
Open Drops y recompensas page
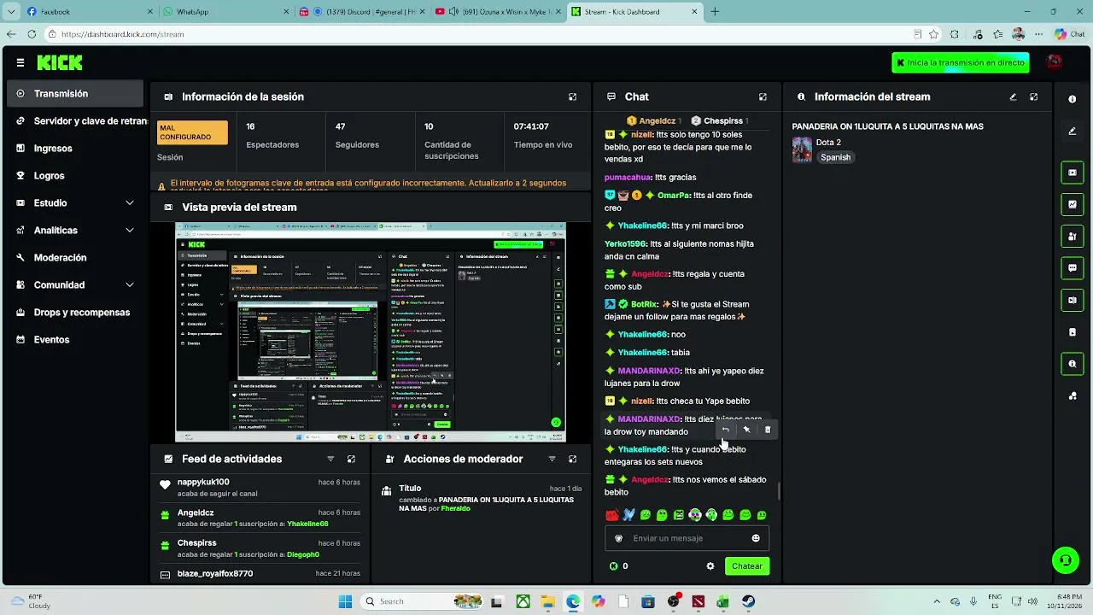[75, 312]
